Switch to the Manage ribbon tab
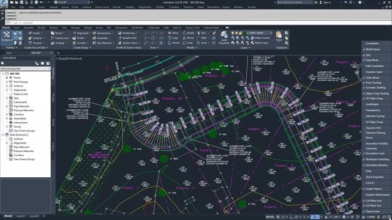Viewport: 392px width, 220px height. (x=75, y=28)
